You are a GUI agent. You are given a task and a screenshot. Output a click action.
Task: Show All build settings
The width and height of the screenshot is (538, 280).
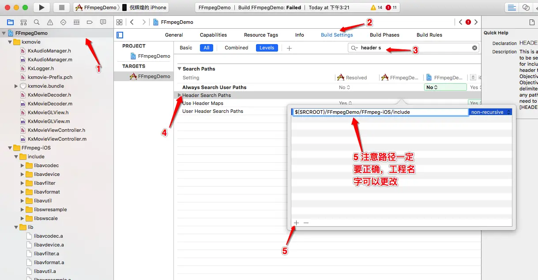(206, 48)
